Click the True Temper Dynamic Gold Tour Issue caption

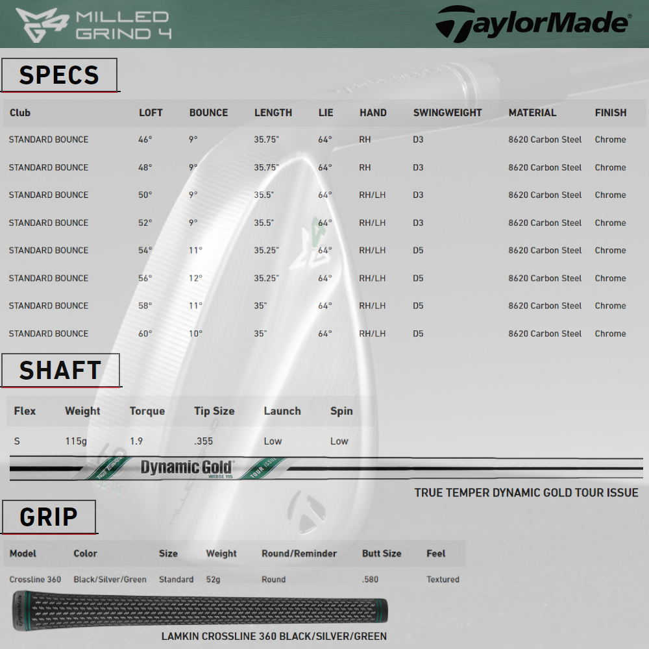coord(526,493)
